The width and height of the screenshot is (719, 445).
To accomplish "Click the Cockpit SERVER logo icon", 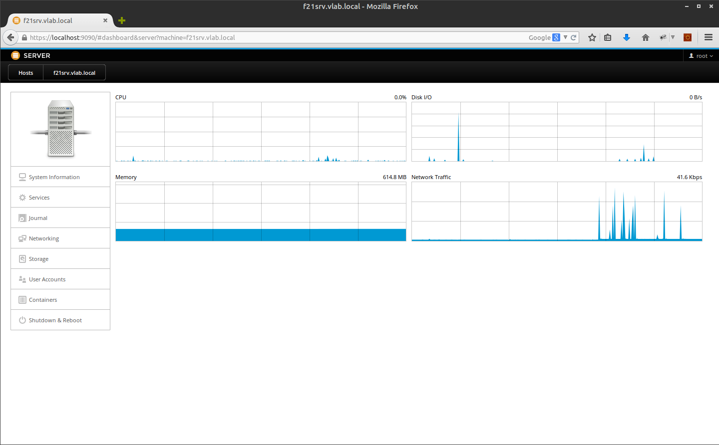I will [15, 55].
